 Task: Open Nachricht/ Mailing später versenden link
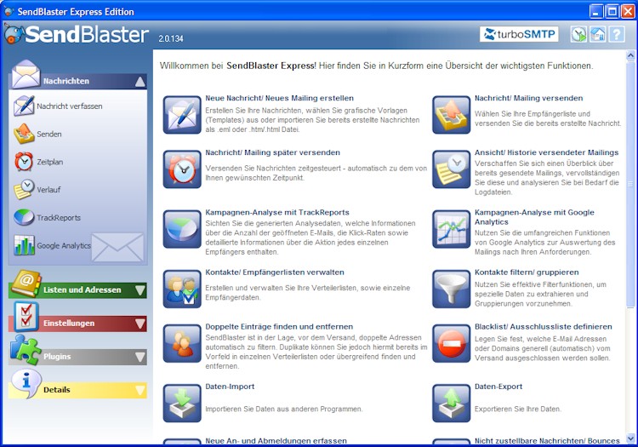tap(272, 152)
